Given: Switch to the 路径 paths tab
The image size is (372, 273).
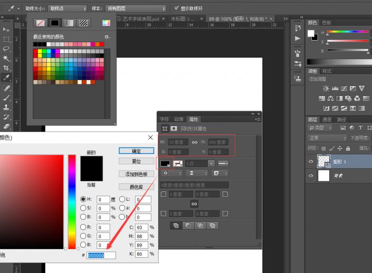Looking at the screenshot, I should tap(341, 120).
